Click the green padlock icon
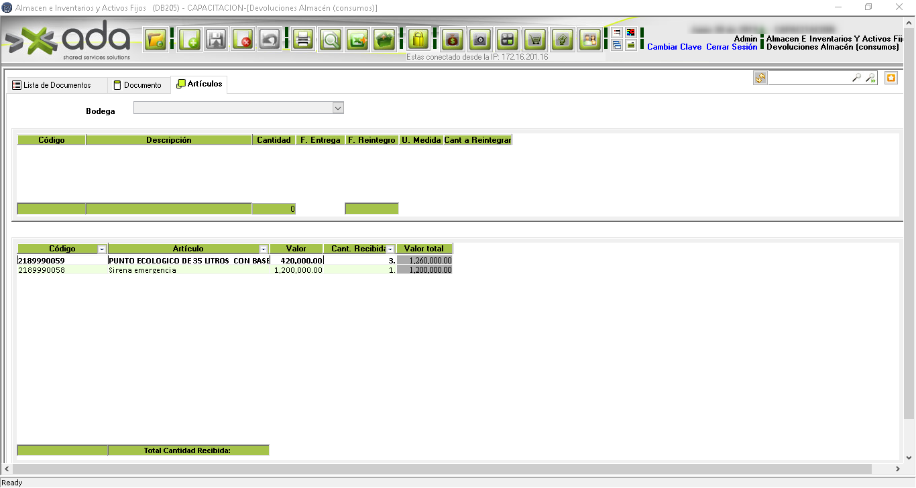Screen dimensions: 916x488 pos(418,40)
